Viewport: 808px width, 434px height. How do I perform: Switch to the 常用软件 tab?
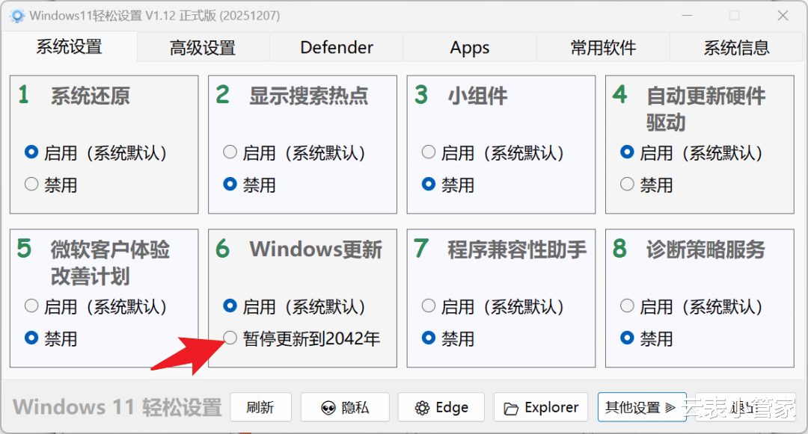pyautogui.click(x=603, y=49)
